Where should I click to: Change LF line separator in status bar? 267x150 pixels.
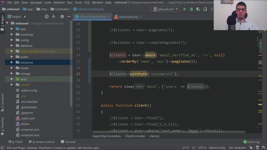[x=194, y=147]
